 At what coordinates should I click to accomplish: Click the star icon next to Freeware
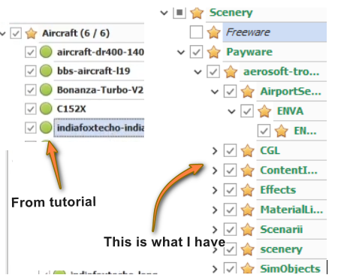(213, 32)
